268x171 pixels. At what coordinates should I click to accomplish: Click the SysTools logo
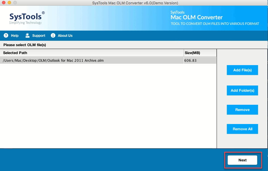click(27, 18)
